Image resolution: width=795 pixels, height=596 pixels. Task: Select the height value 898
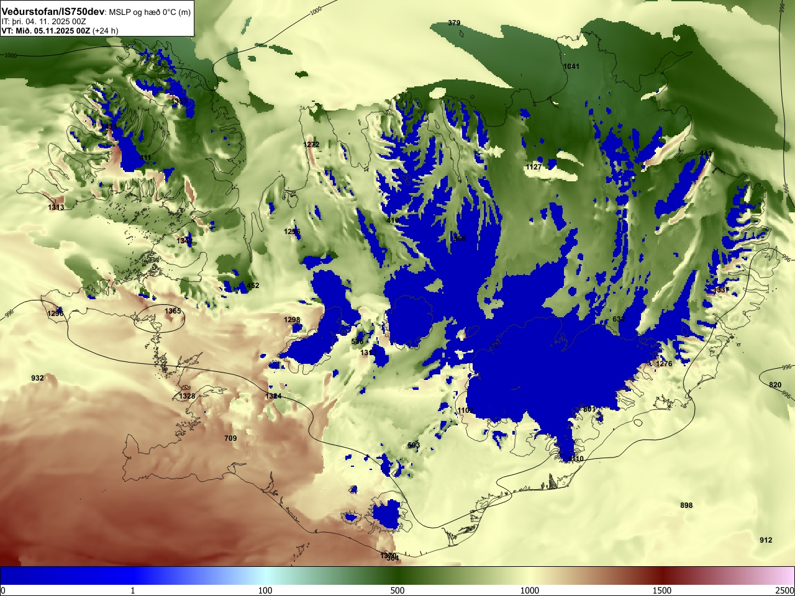tap(686, 505)
